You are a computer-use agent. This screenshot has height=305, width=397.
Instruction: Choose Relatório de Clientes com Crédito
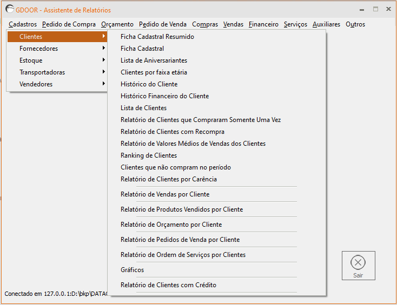(x=168, y=285)
